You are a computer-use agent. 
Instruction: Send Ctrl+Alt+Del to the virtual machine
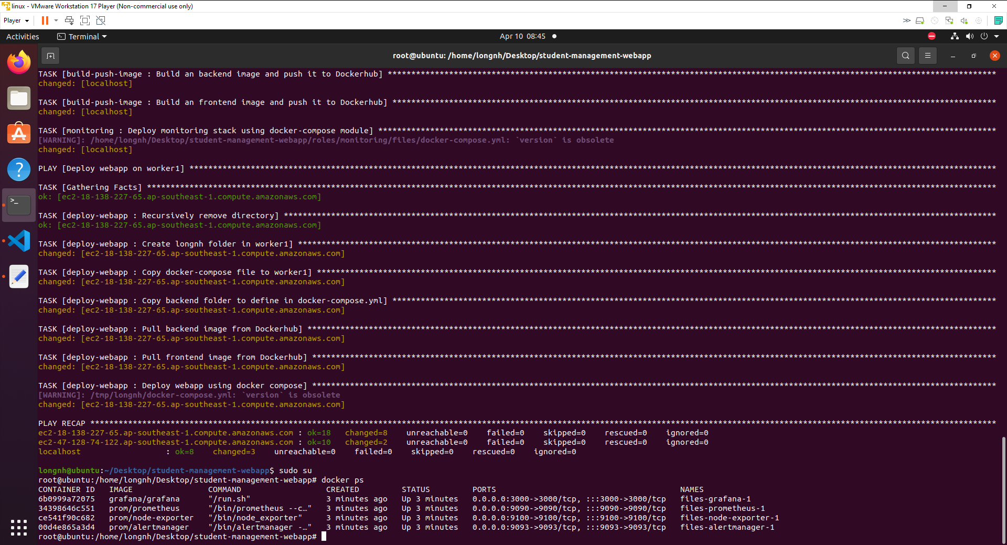69,20
